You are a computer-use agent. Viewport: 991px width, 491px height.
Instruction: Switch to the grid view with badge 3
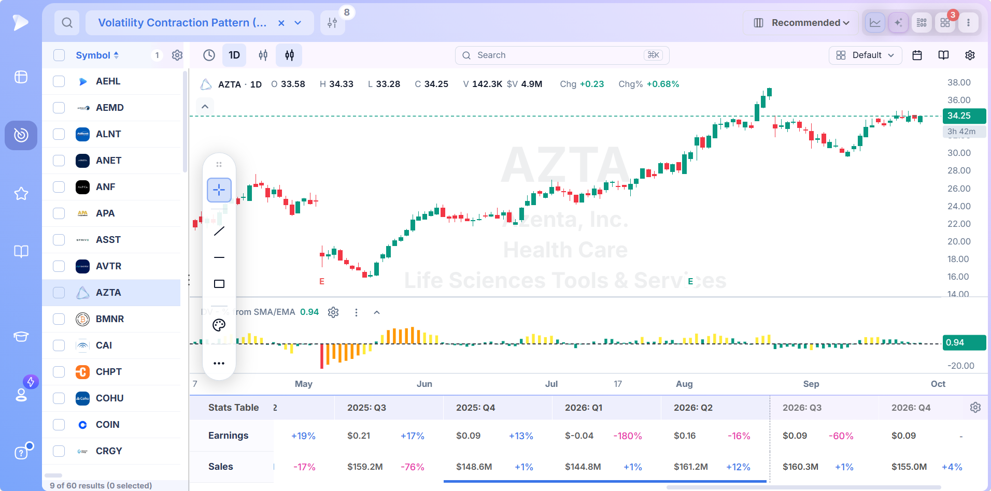pyautogui.click(x=945, y=23)
